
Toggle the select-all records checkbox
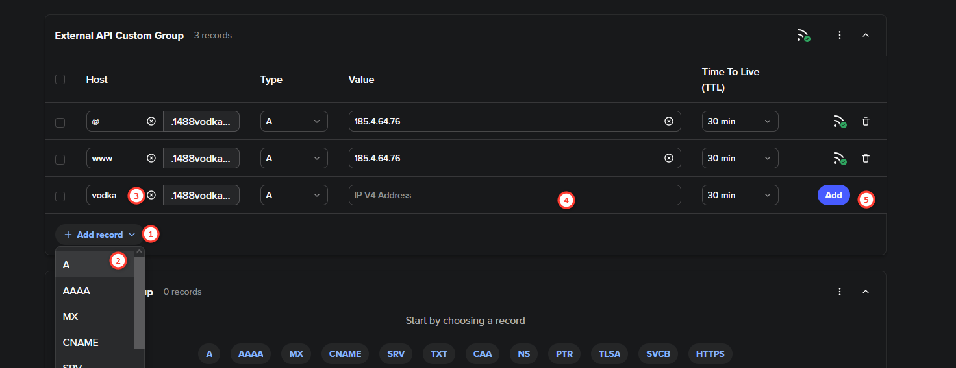60,80
